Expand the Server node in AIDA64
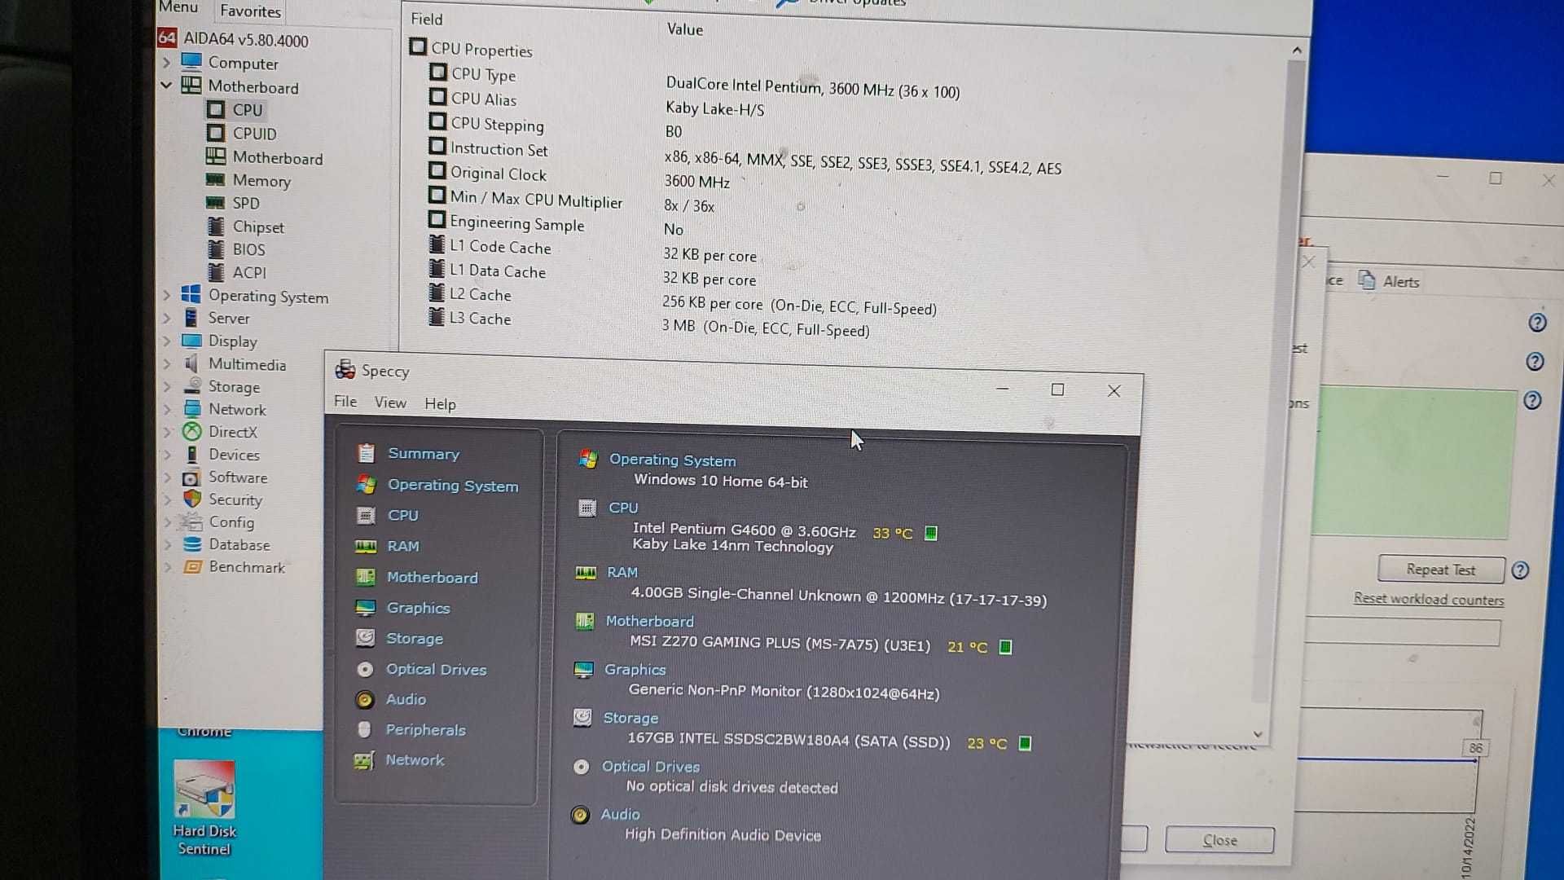1564x880 pixels. click(x=166, y=318)
